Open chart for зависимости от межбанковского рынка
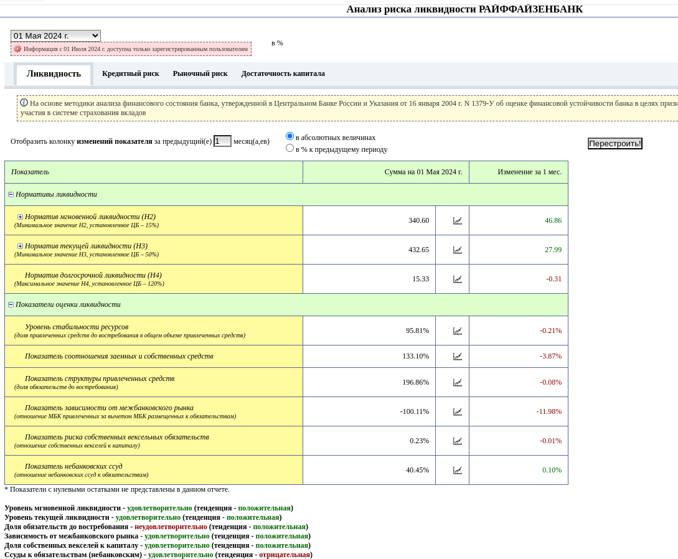Viewport: 678px width, 559px height. coord(458,411)
